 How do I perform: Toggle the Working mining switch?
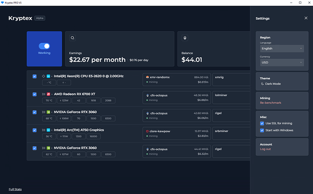[x=44, y=46]
